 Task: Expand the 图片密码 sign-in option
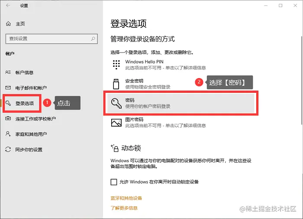coord(181,123)
